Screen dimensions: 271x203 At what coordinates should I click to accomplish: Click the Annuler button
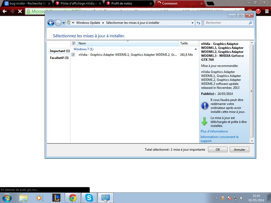click(x=239, y=150)
